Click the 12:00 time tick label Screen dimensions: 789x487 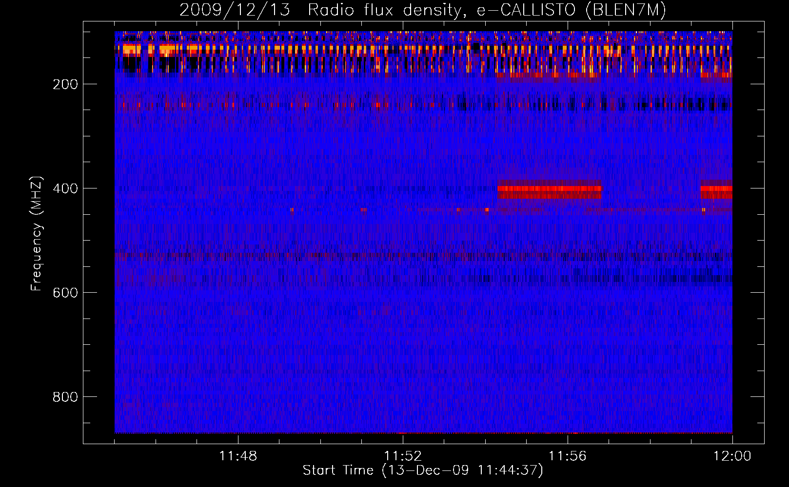point(732,456)
